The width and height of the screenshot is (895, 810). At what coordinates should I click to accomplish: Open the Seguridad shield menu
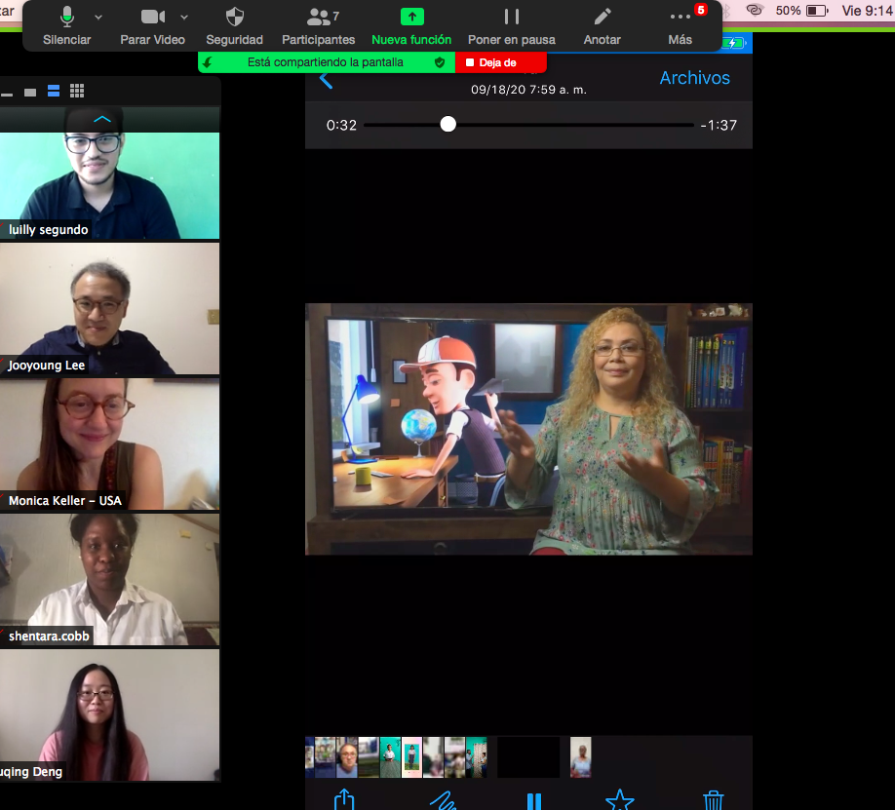pyautogui.click(x=235, y=26)
